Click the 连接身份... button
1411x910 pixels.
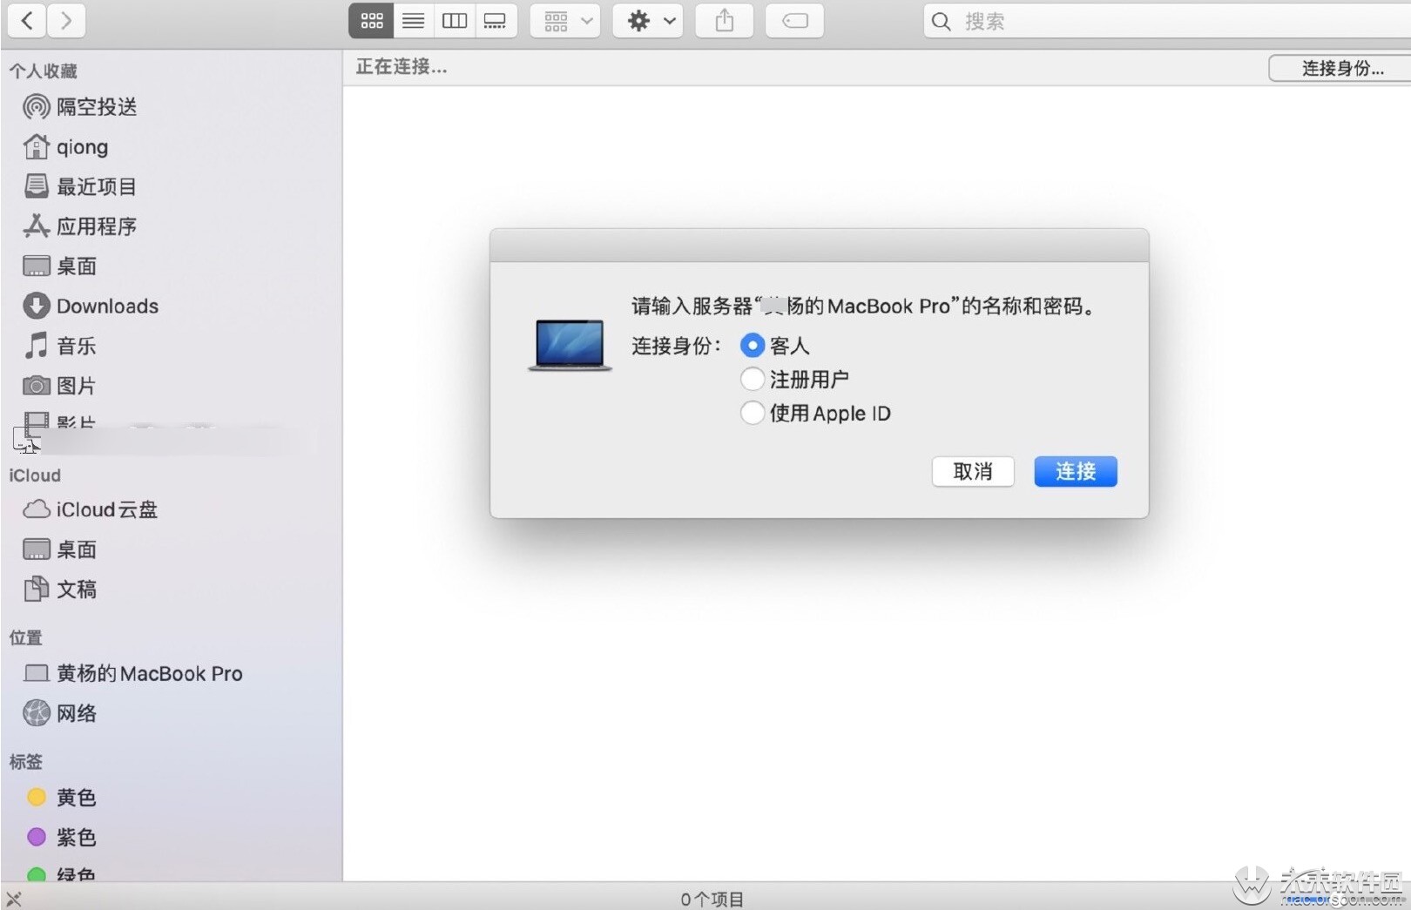[1341, 68]
